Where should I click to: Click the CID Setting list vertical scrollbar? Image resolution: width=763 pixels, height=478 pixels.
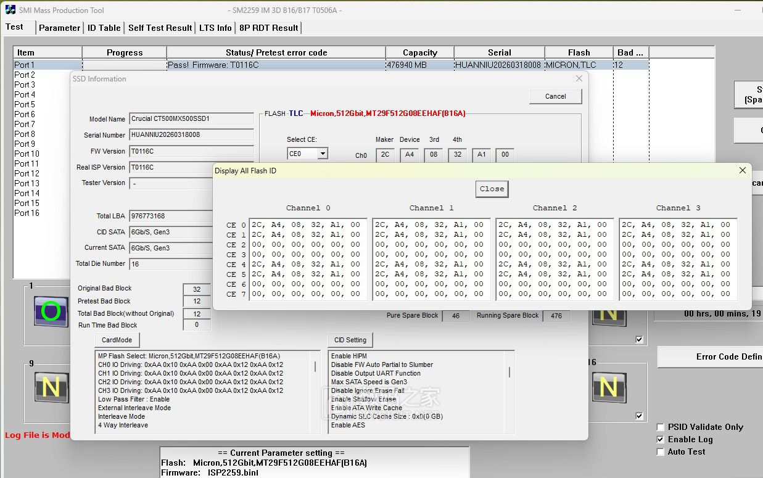point(509,392)
